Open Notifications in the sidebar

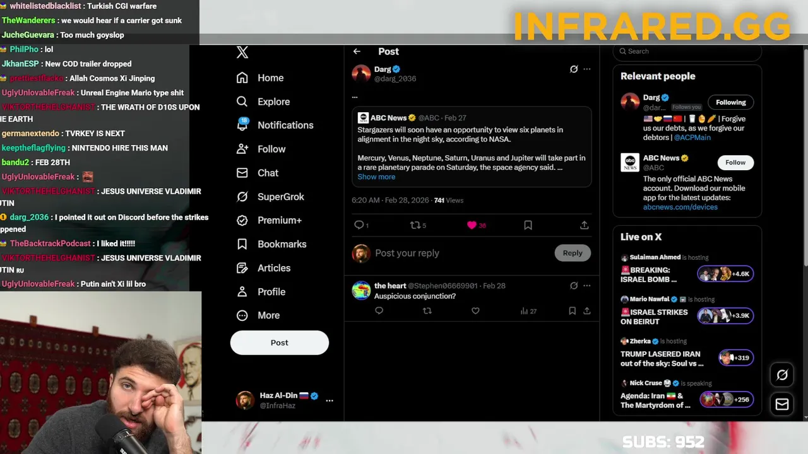coord(275,125)
